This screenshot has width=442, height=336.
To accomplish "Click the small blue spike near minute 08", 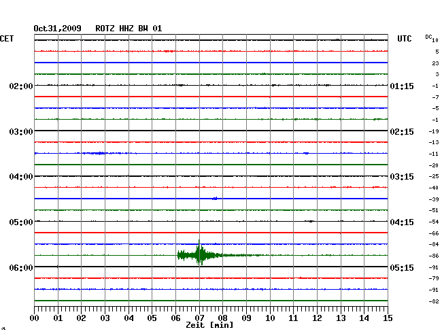I will click(215, 199).
